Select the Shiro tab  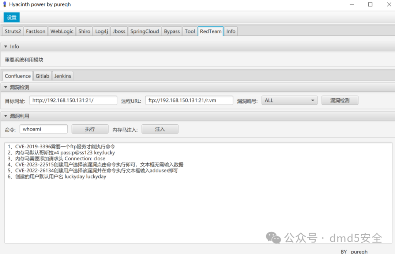tap(84, 31)
